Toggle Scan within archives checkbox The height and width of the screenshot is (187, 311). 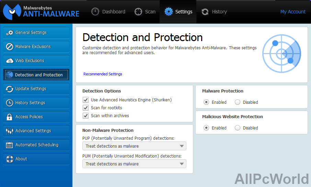(86, 116)
